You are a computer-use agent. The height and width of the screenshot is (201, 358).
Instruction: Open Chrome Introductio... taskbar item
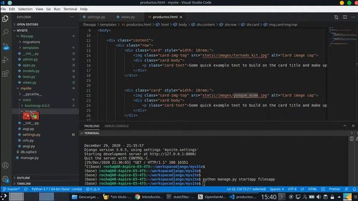tap(149, 197)
